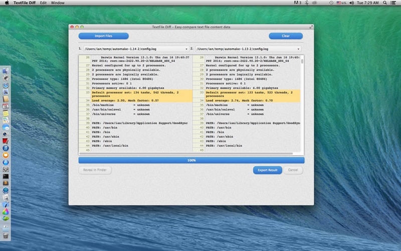Viewport: 401px width, 251px height.
Task: Click left pane line 33 'Default processor set: 134 tasks'
Action: point(135,94)
